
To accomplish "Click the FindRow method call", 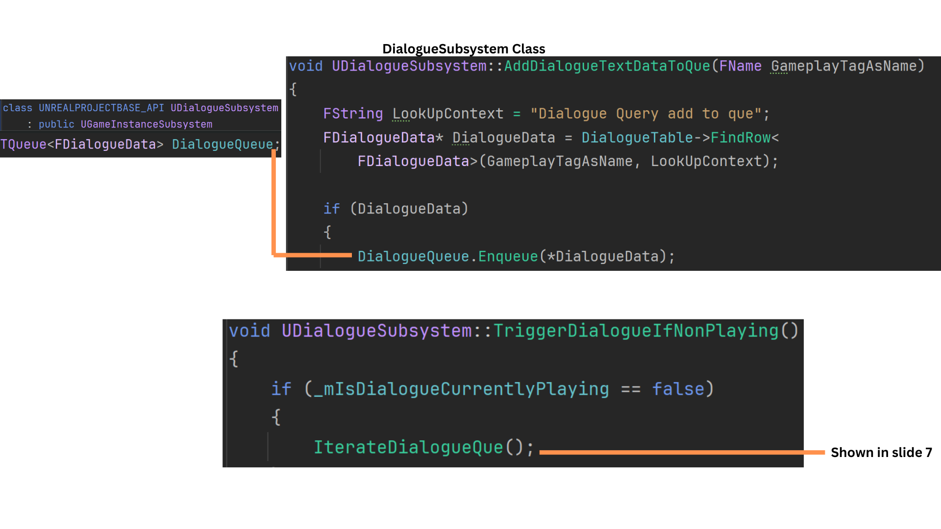I will pos(740,138).
